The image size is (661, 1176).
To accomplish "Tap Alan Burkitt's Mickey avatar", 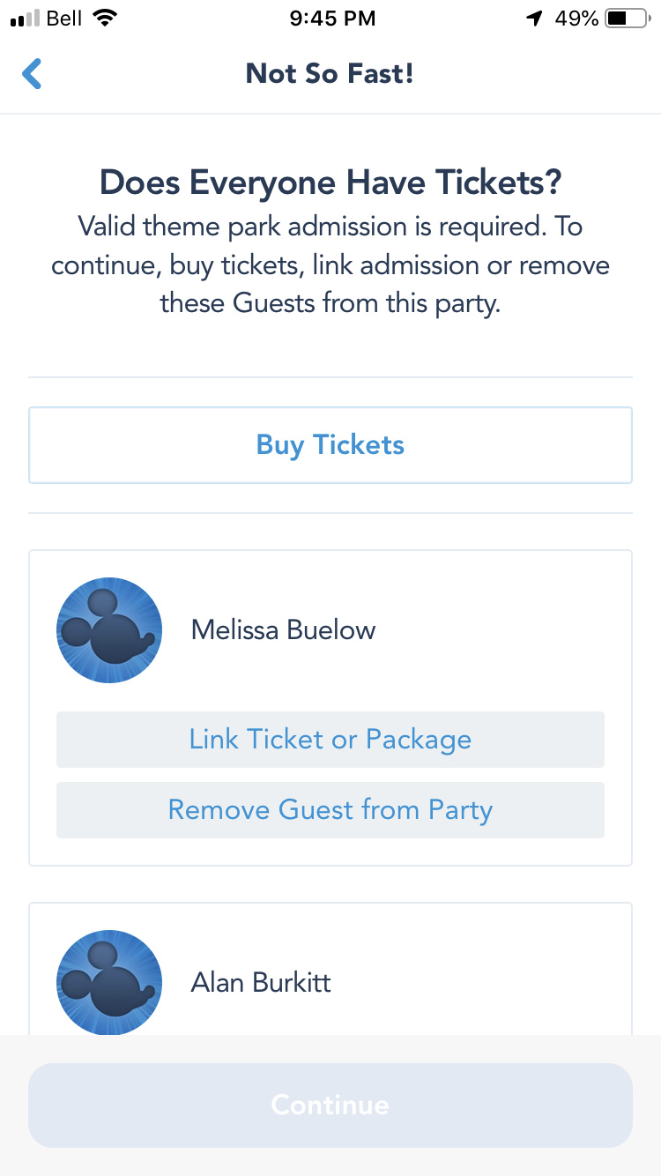I will tap(109, 982).
